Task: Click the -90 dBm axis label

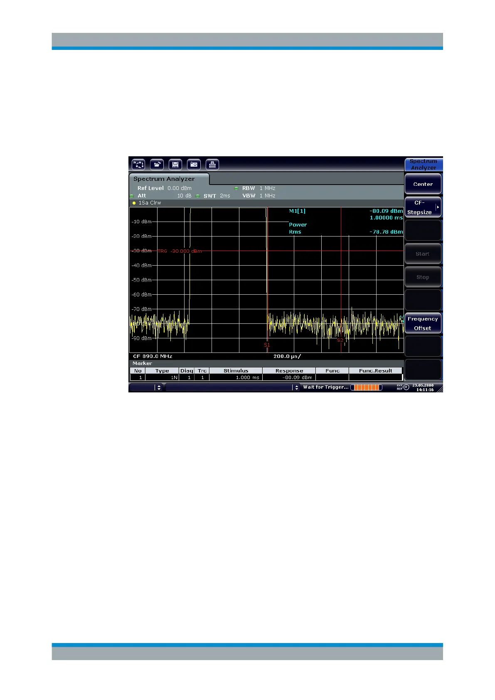Action: 141,338
